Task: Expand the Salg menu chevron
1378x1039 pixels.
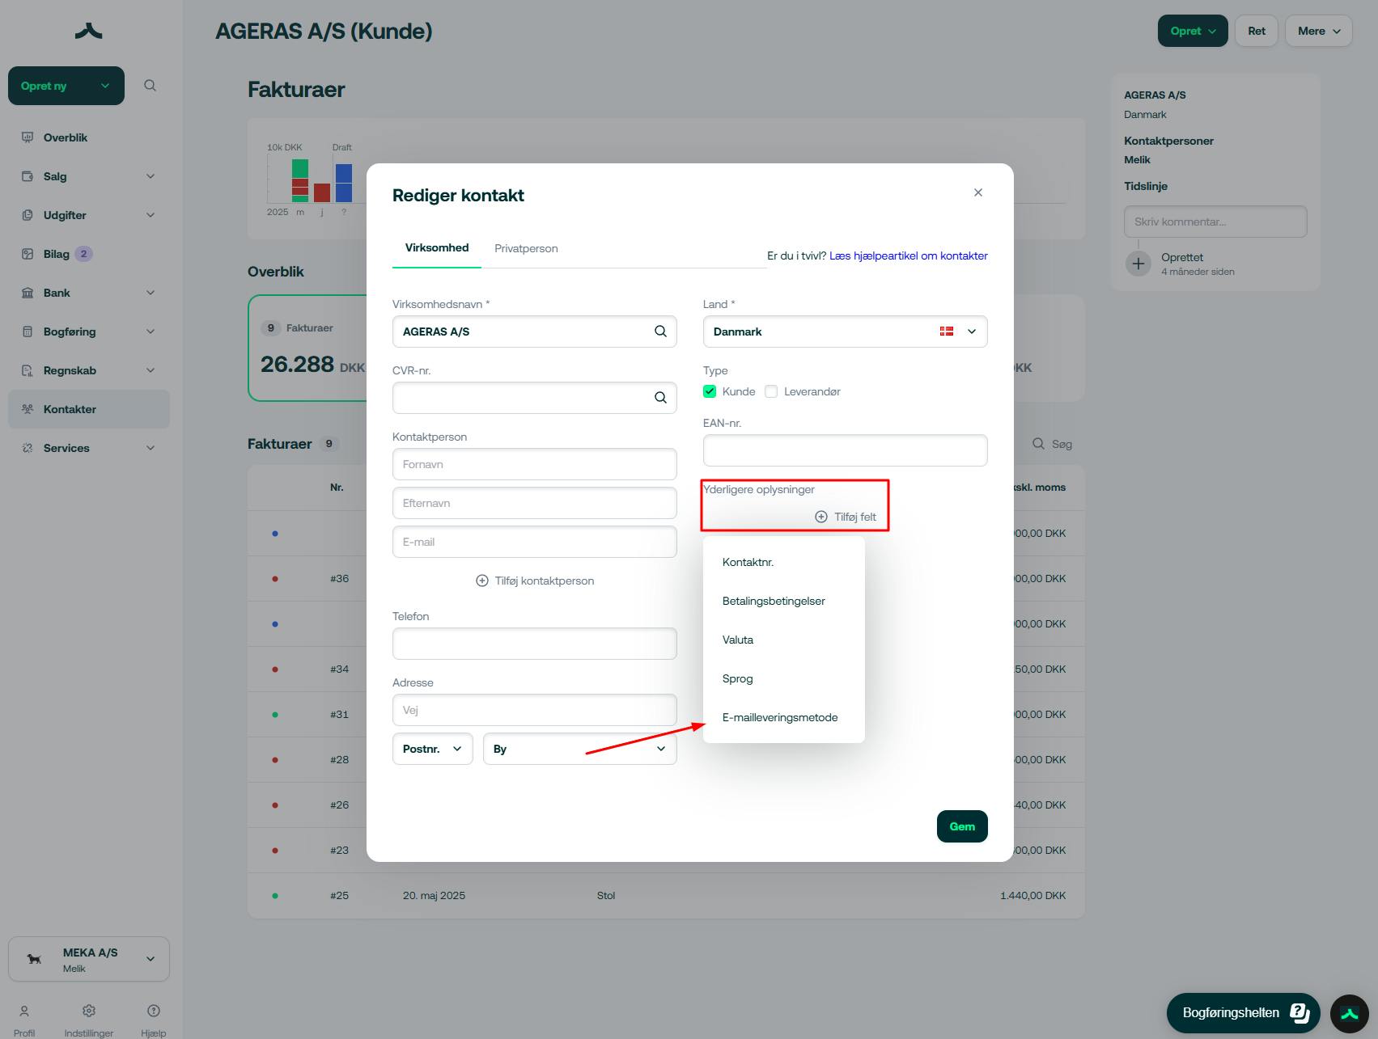Action: pos(151,176)
